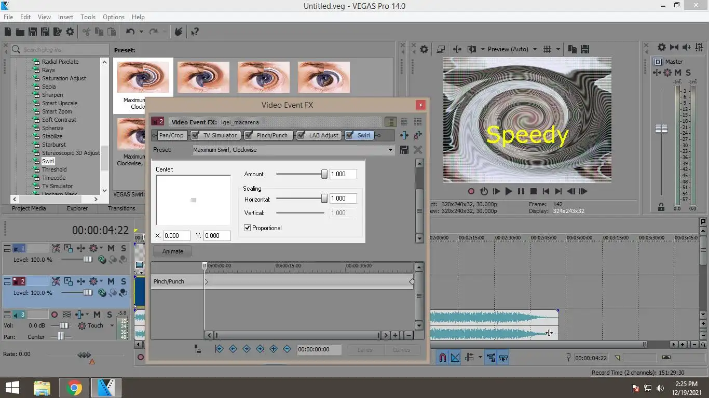Viewport: 709px width, 398px height.
Task: Go to first keyframe button
Action: click(219, 349)
